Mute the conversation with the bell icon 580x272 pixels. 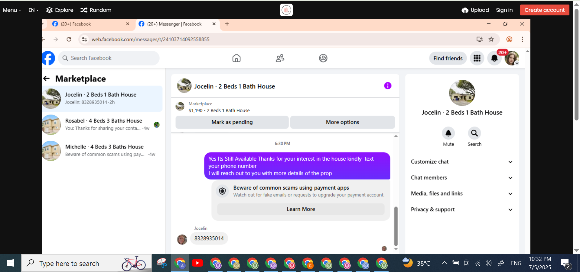pos(448,133)
